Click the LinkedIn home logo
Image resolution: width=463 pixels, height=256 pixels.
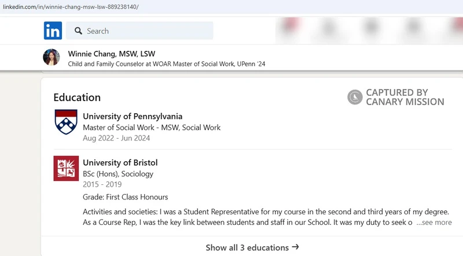coord(53,31)
